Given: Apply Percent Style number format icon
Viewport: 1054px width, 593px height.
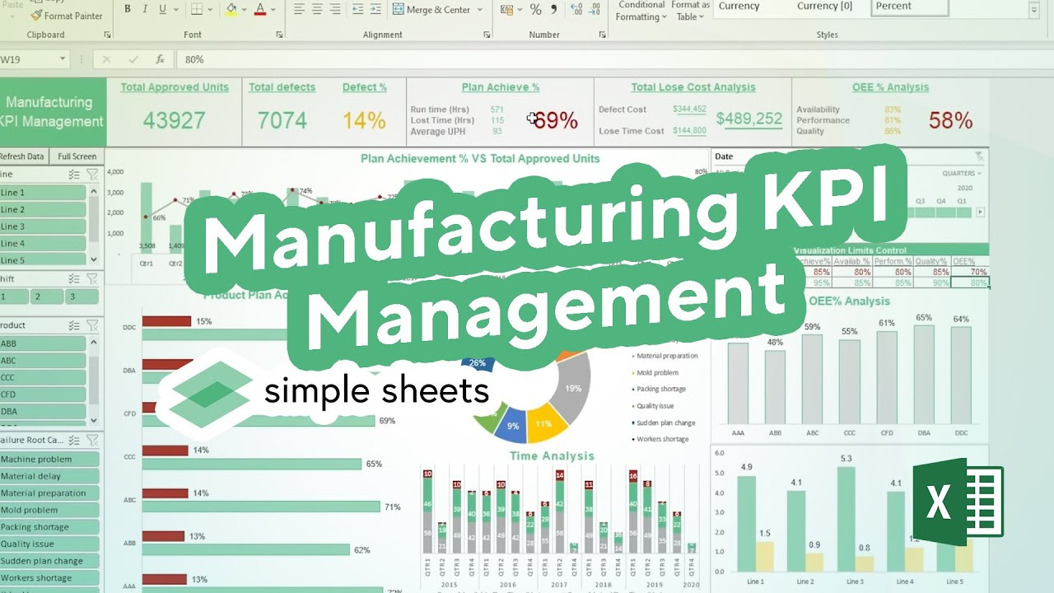Looking at the screenshot, I should [x=535, y=10].
